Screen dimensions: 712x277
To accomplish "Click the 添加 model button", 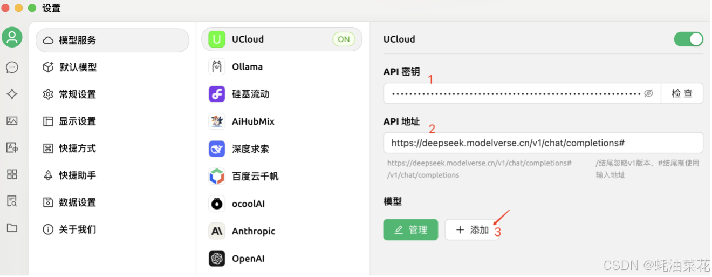I will [473, 229].
